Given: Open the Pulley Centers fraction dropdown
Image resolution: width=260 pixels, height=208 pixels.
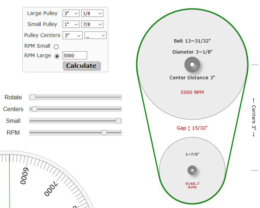Looking at the screenshot, I should click(x=96, y=35).
